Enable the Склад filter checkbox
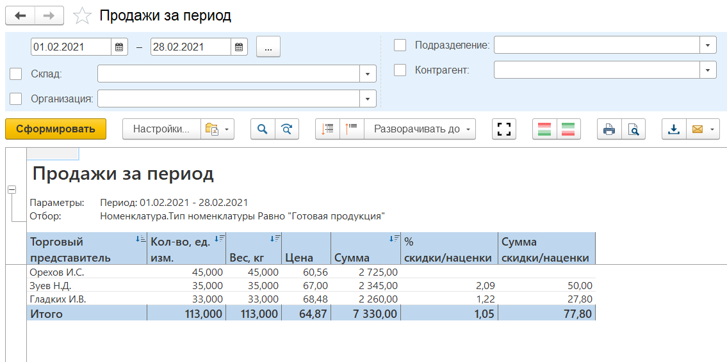Screen dimensions: 727x362 pyautogui.click(x=16, y=74)
